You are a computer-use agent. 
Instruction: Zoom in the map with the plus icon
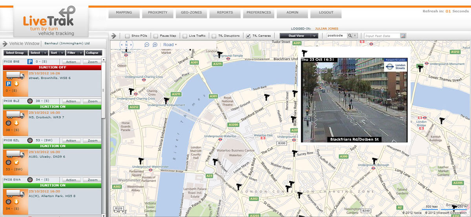click(x=155, y=45)
